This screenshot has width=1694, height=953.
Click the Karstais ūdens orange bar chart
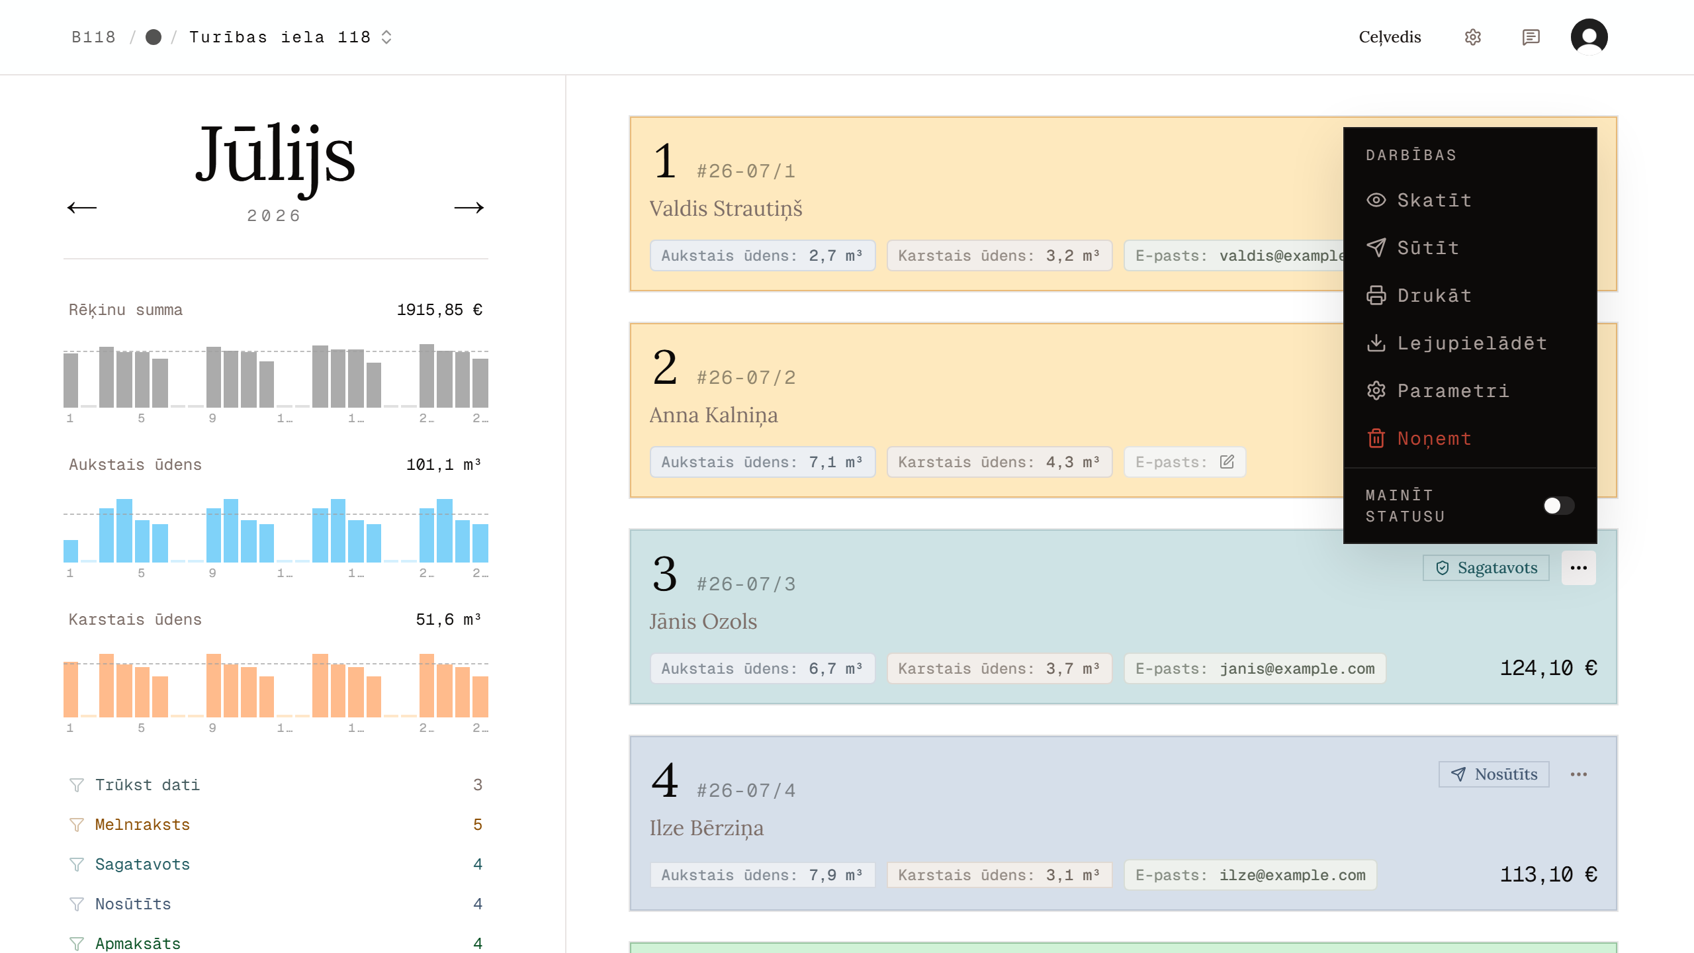276,686
